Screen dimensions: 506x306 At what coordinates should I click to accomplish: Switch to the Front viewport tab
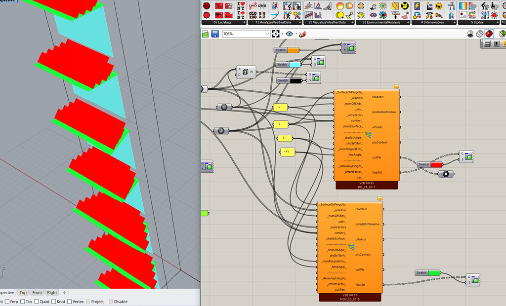tap(37, 293)
